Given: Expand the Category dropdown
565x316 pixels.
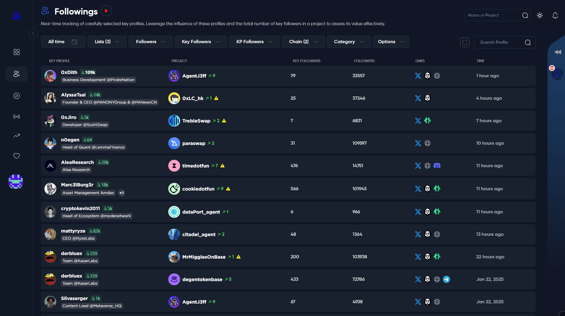Looking at the screenshot, I should tap(348, 42).
